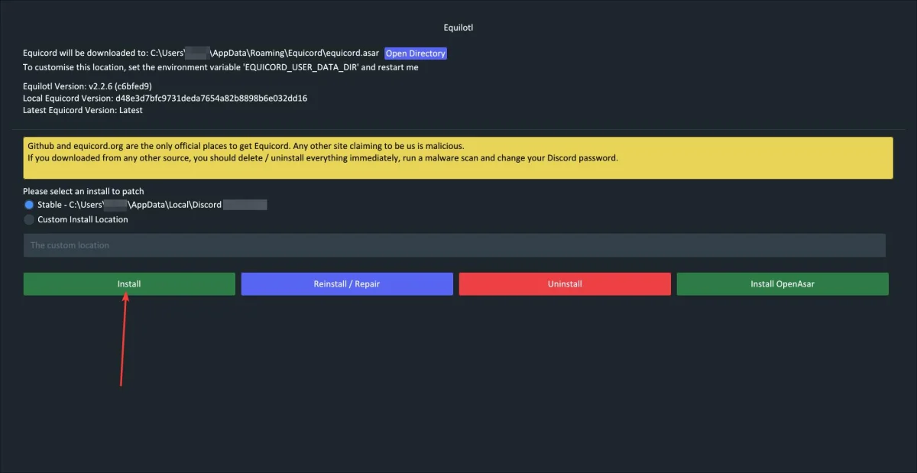Image resolution: width=917 pixels, height=473 pixels.
Task: Click the Latest Equicord Version: Latest line
Action: 83,110
